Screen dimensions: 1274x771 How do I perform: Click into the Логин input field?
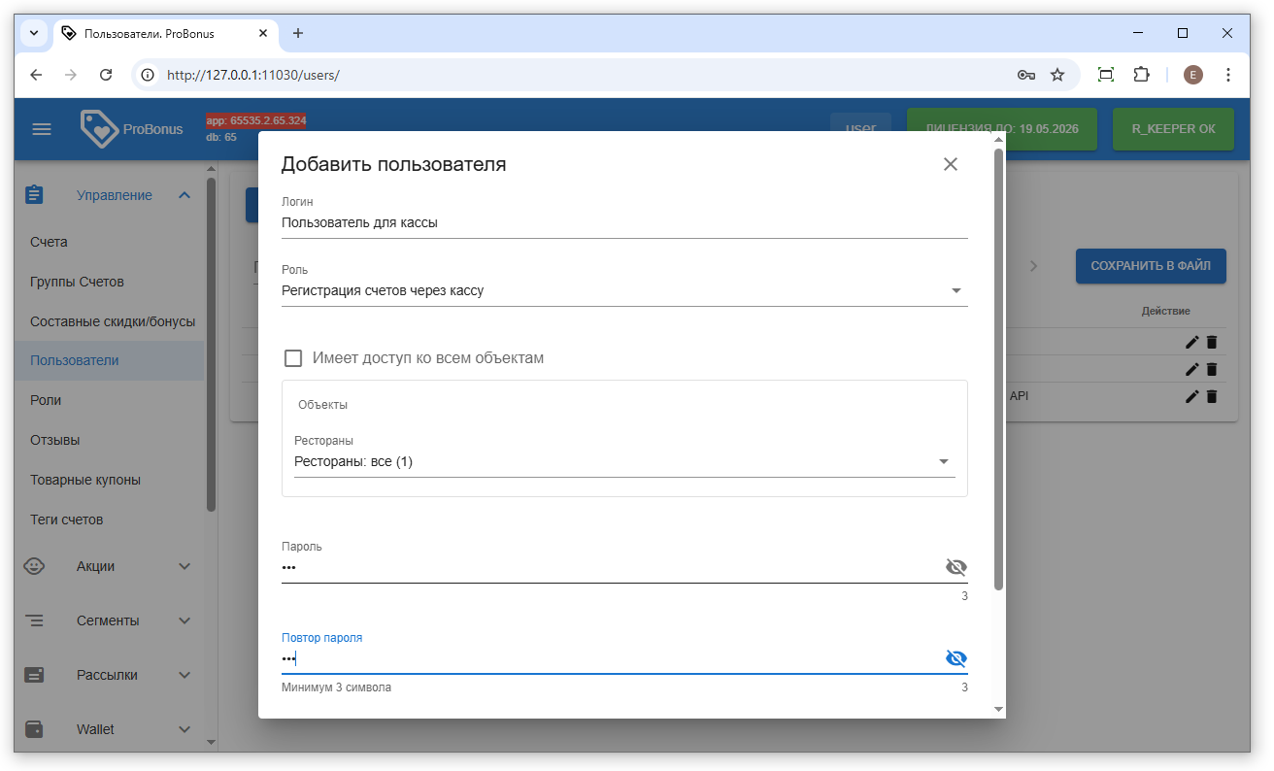(x=621, y=222)
